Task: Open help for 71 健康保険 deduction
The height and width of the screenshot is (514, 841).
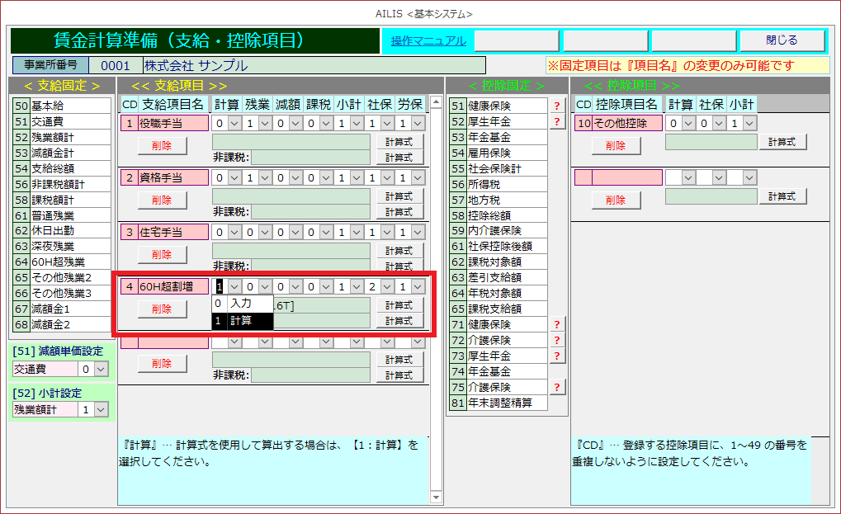Action: coord(557,324)
